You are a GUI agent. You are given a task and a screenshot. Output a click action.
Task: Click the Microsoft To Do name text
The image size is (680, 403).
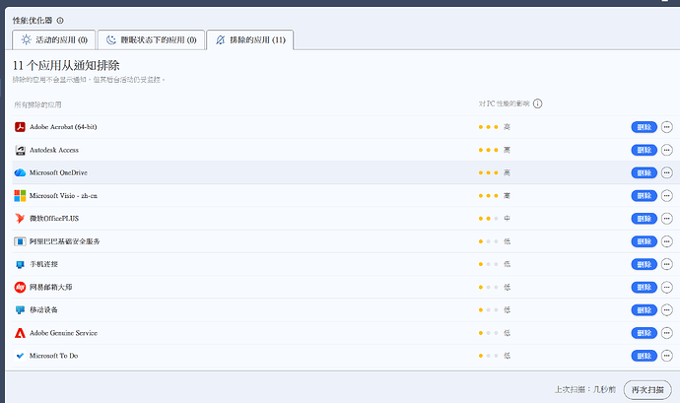(x=54, y=356)
